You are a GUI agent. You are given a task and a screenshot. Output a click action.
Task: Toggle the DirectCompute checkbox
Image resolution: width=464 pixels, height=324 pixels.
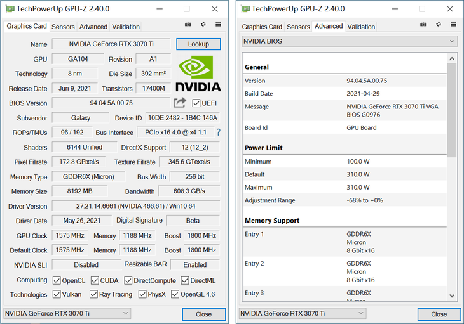pos(128,280)
